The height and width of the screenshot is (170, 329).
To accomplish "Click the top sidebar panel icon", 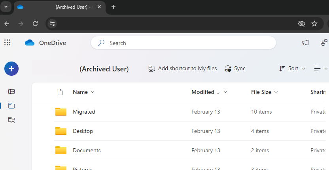I will click(11, 92).
